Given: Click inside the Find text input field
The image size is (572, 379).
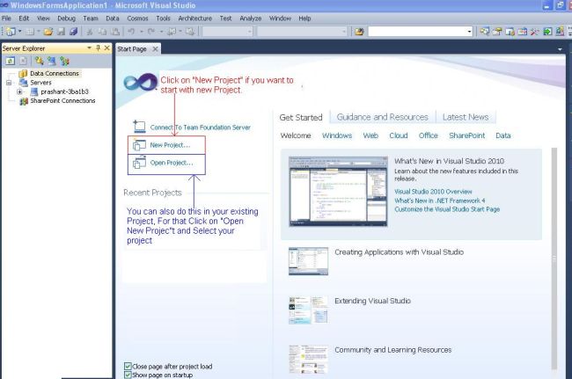Looking at the screenshot, I should (417, 32).
